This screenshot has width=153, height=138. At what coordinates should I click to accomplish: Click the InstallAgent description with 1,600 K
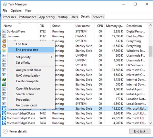[x=135, y=89]
